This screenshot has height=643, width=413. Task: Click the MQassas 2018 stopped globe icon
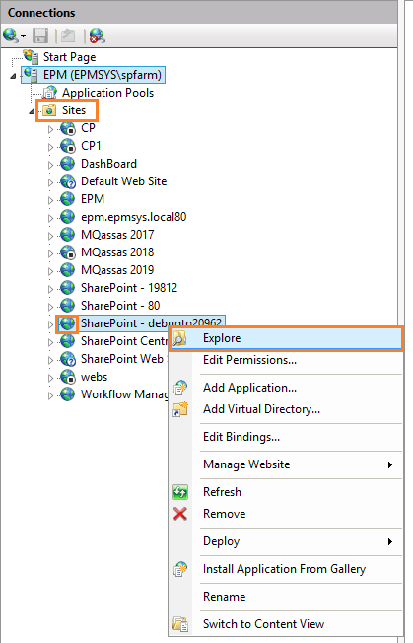pos(68,252)
